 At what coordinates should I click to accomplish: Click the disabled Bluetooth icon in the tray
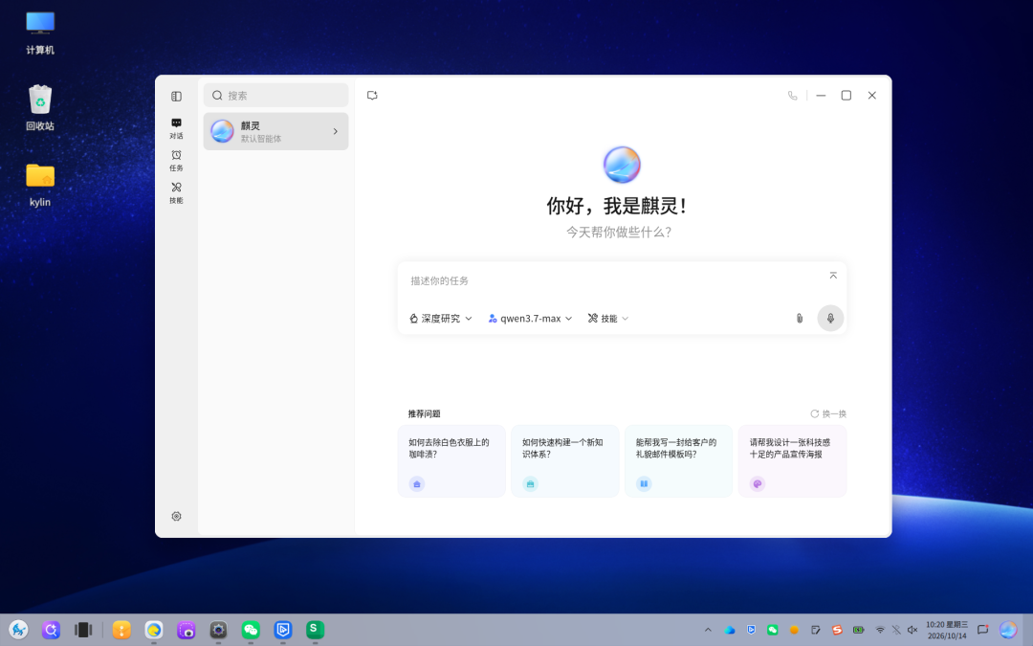pos(896,630)
